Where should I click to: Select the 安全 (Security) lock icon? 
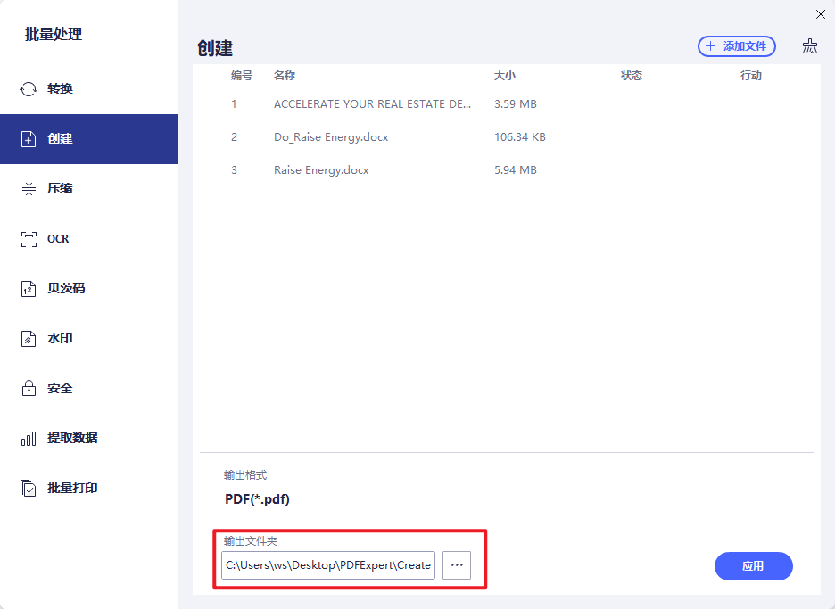coord(29,389)
